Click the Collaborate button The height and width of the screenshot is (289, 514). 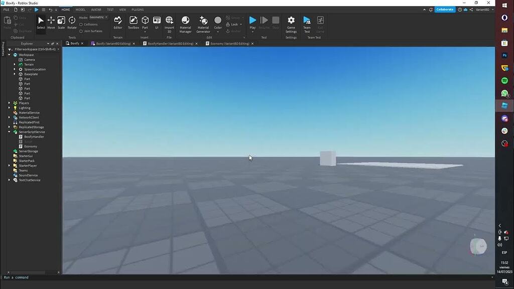[x=444, y=9]
